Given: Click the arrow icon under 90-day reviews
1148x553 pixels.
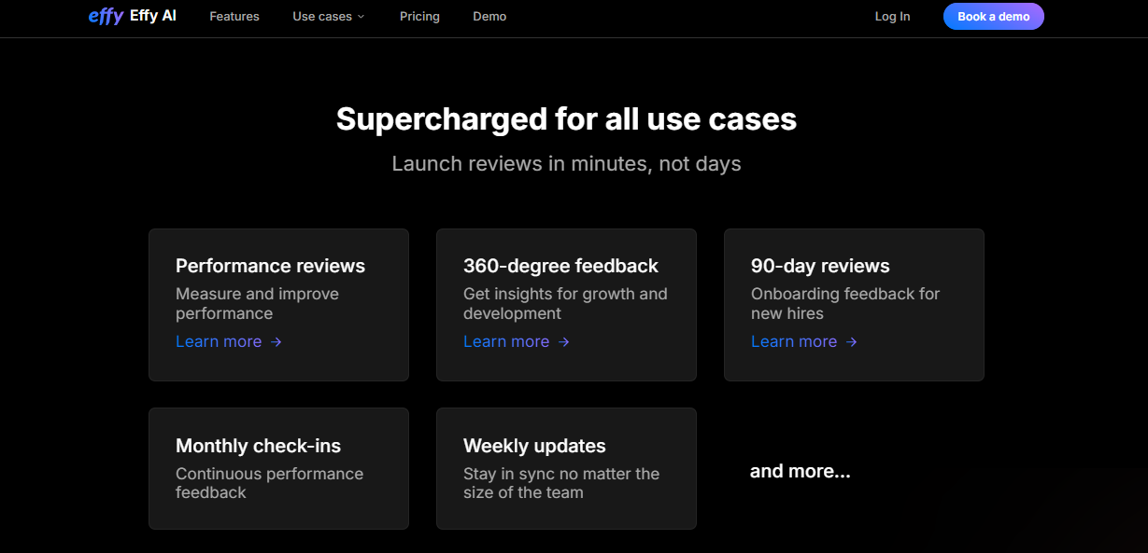Looking at the screenshot, I should (x=852, y=342).
